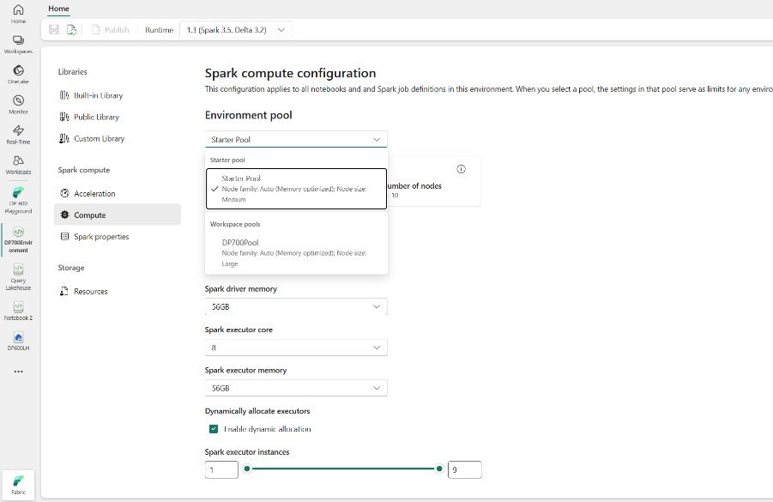The width and height of the screenshot is (773, 502).
Task: Click the info icon on nodes card
Action: pyautogui.click(x=461, y=169)
